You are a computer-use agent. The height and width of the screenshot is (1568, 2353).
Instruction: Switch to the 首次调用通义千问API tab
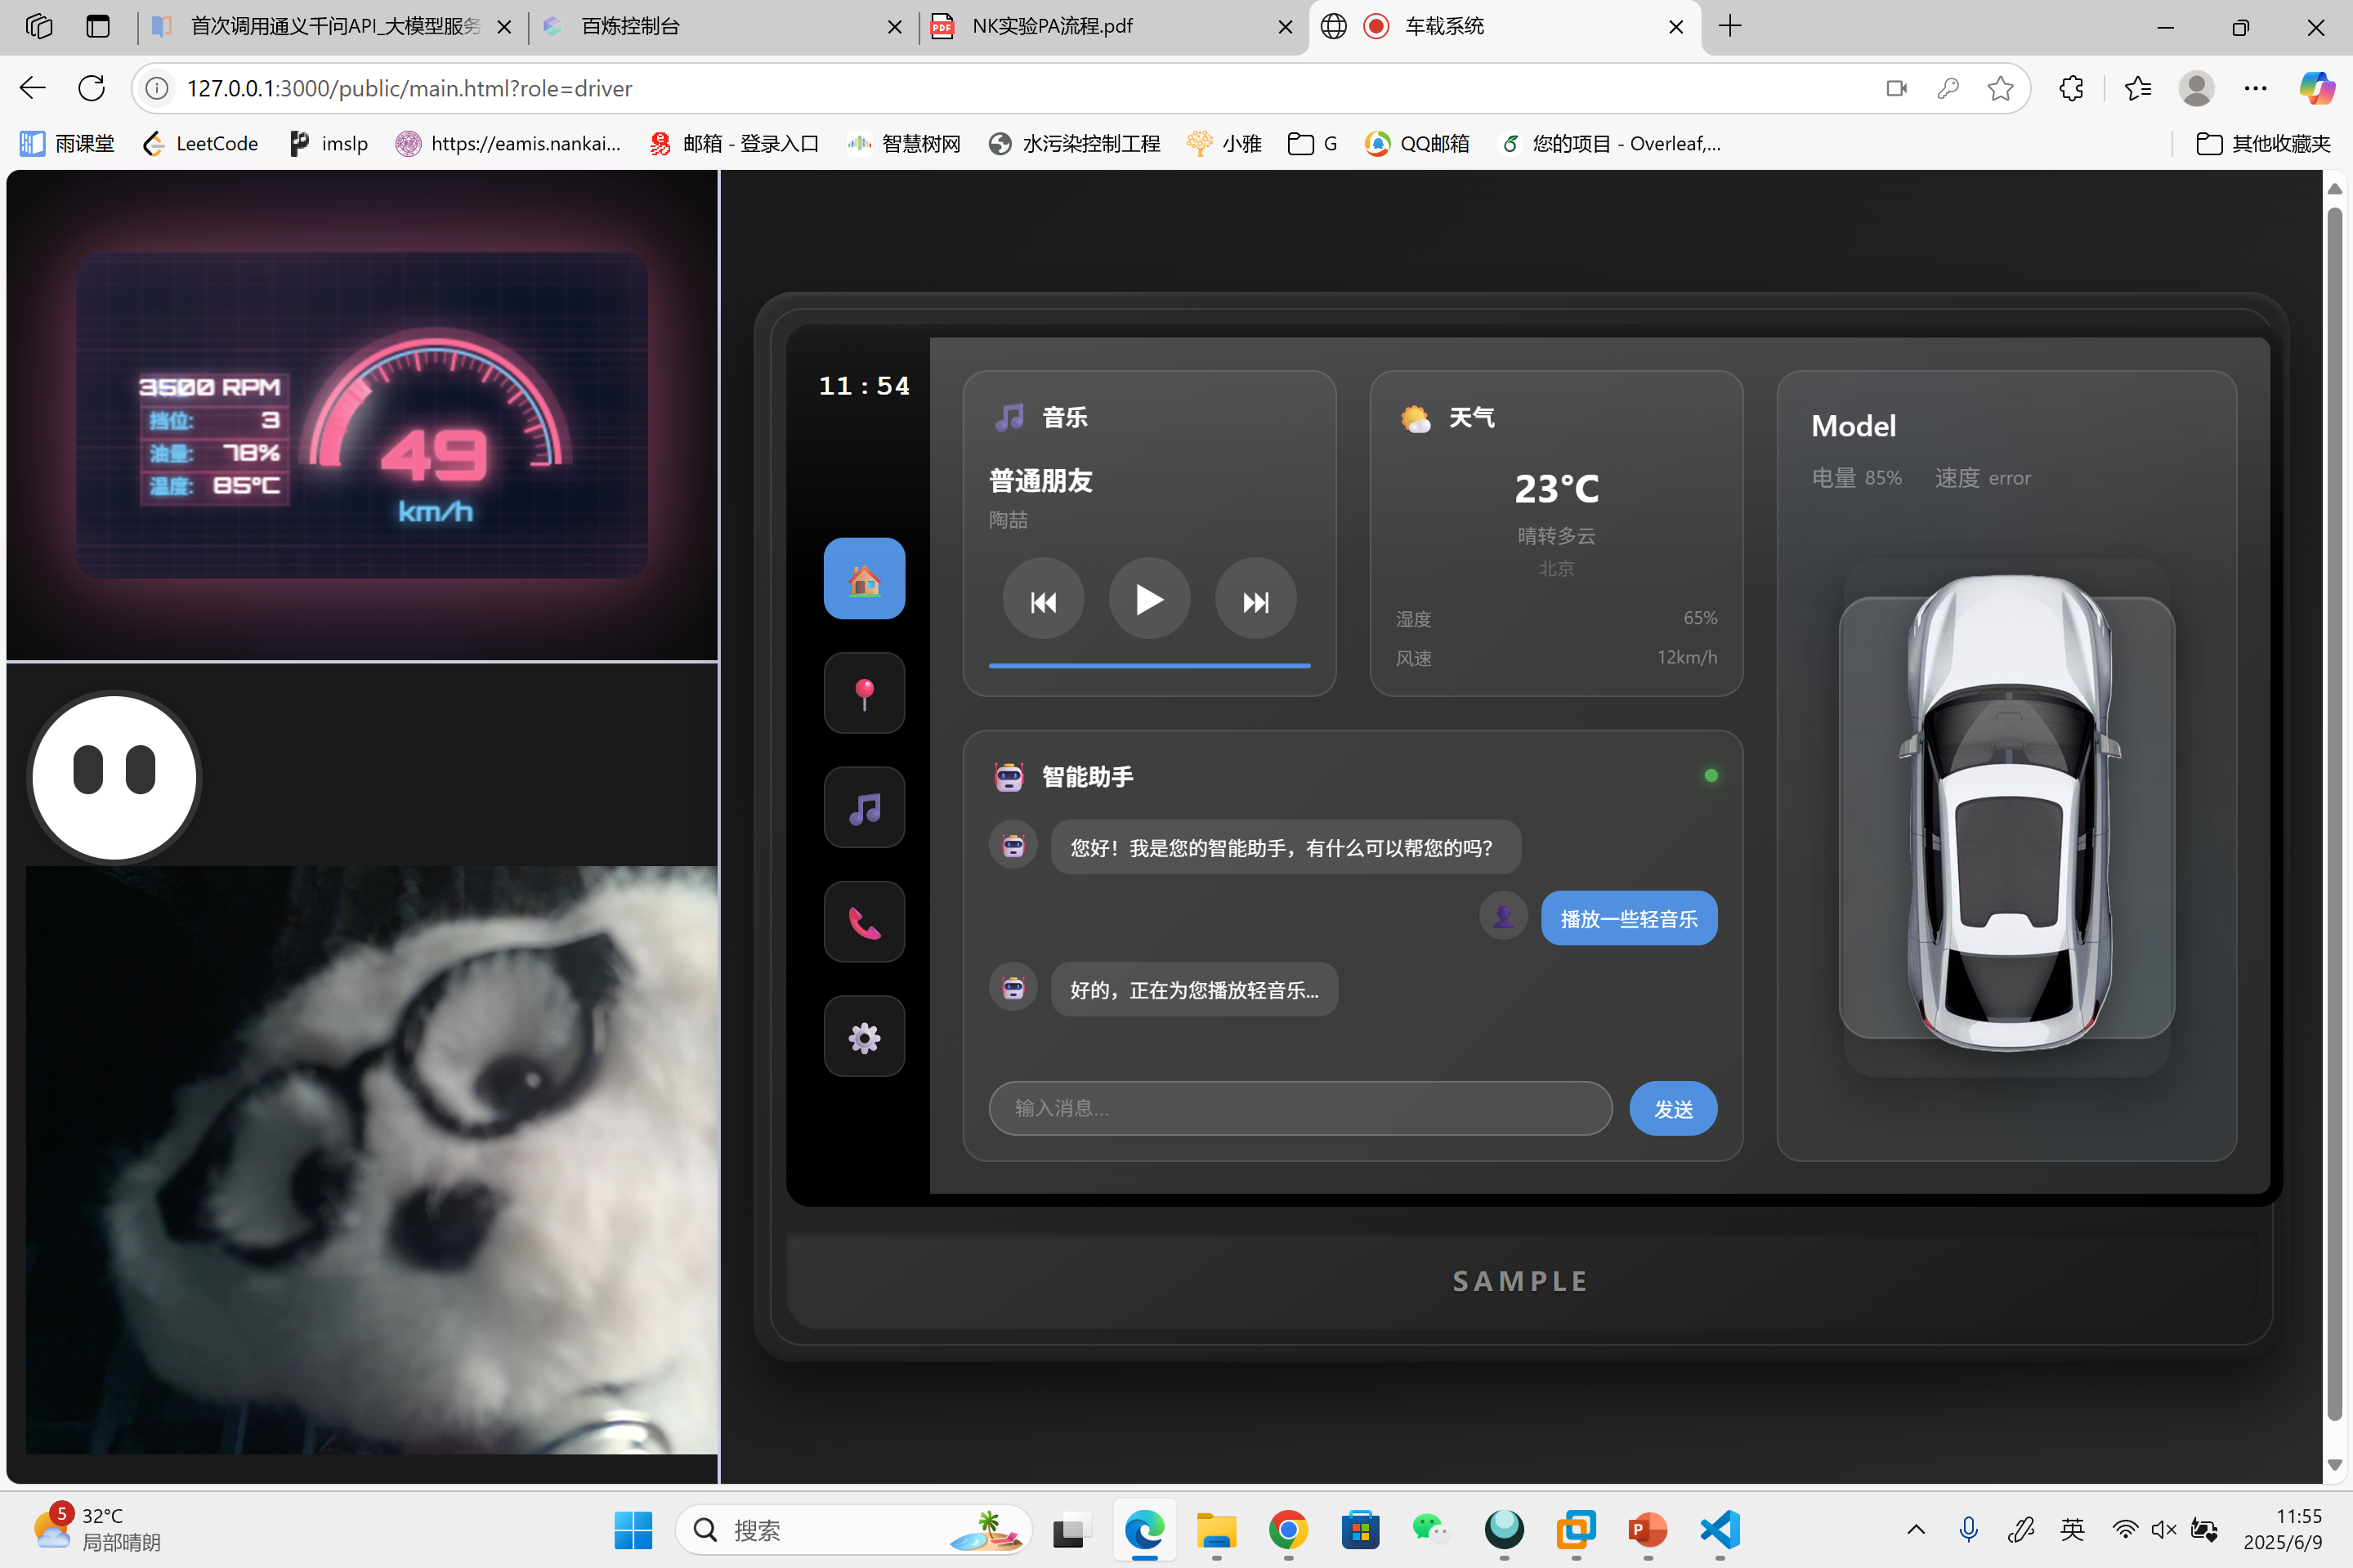pyautogui.click(x=330, y=27)
